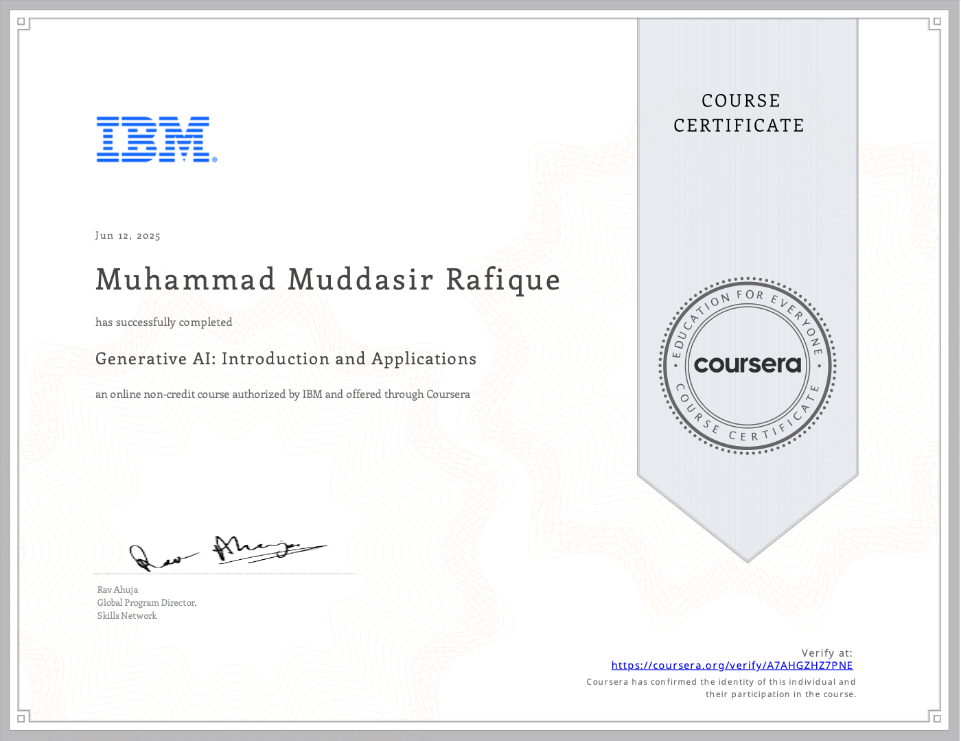The image size is (961, 741).
Task: Click Rav Ahuja's signature
Action: [x=227, y=548]
